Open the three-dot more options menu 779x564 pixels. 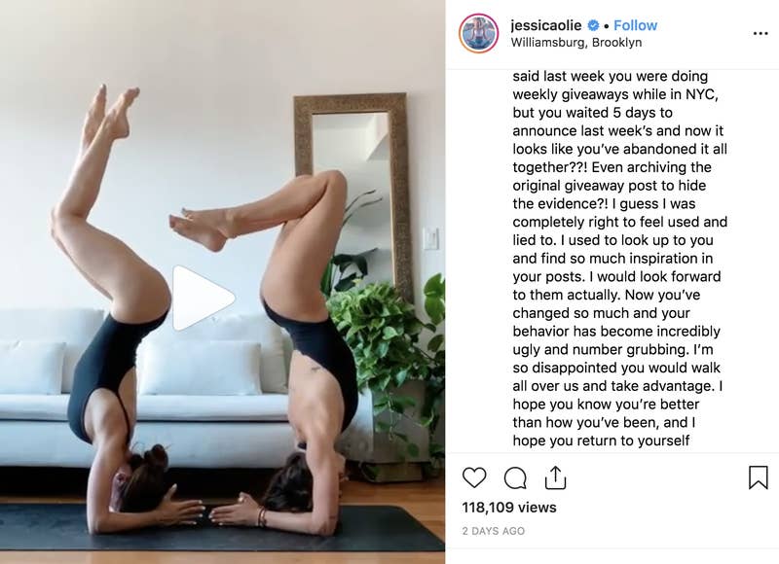pos(760,33)
